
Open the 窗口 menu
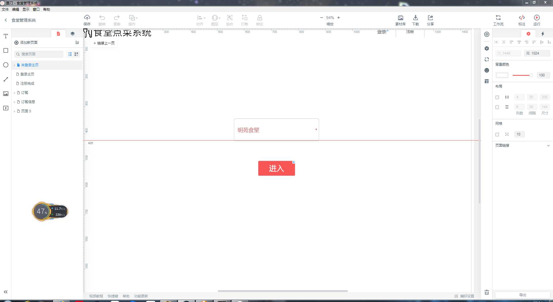[36, 10]
